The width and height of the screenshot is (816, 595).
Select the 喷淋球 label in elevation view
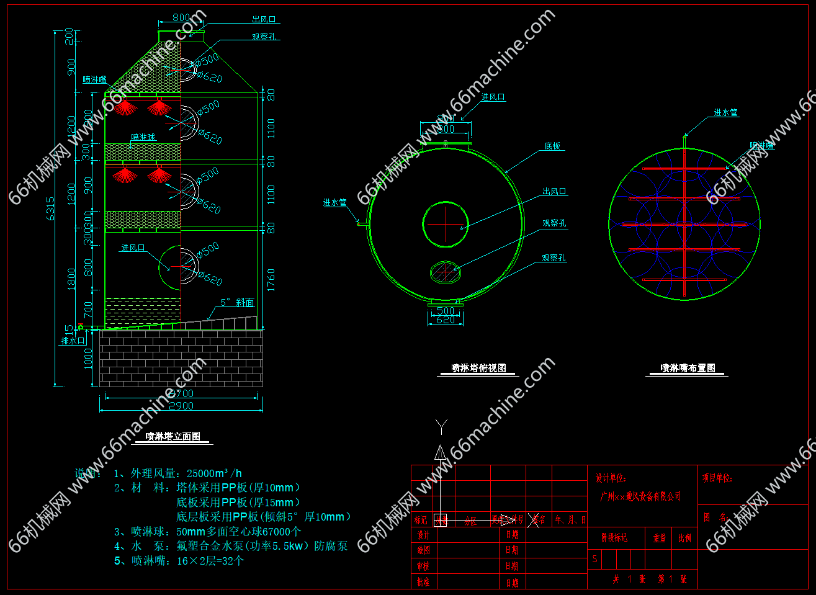click(143, 137)
